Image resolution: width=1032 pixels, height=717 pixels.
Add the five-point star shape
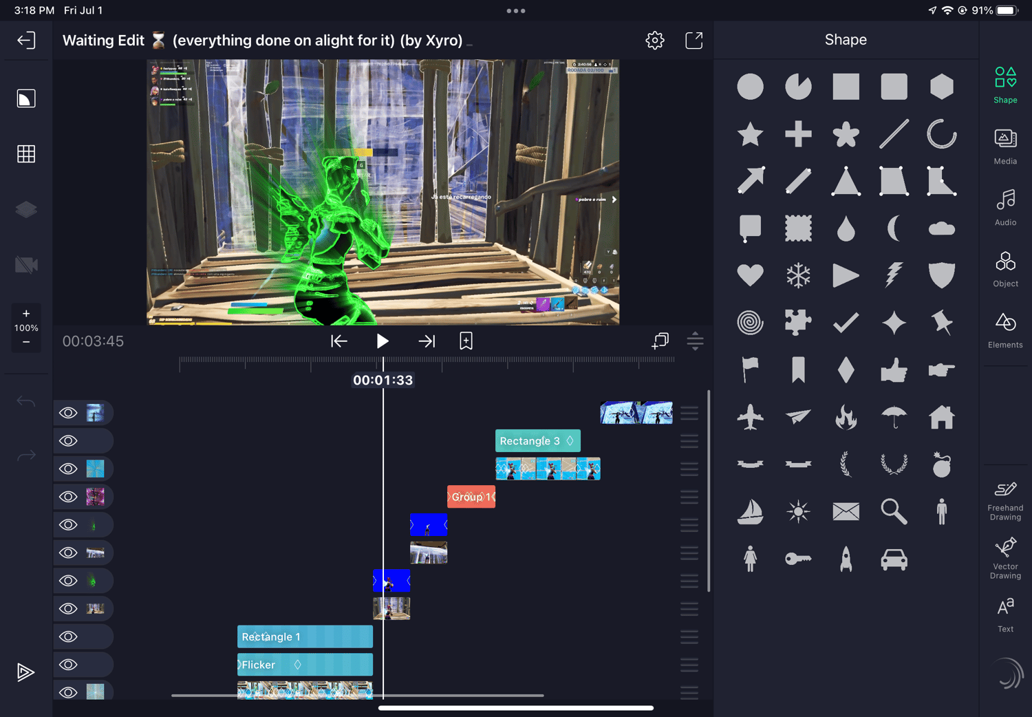(x=750, y=134)
